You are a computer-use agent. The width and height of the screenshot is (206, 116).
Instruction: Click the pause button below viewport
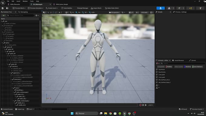click(x=143, y=105)
